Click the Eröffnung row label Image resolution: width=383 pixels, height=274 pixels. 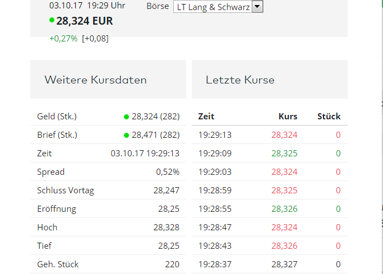[x=57, y=209]
